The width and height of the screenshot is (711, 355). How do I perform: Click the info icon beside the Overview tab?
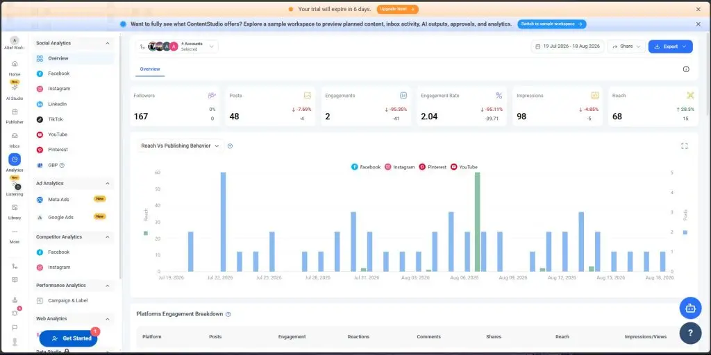point(686,69)
